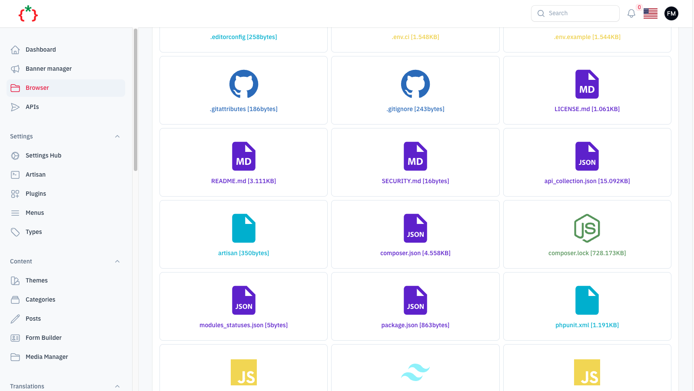Collapse the Translations section chevron
This screenshot has height=391, width=694.
click(117, 386)
